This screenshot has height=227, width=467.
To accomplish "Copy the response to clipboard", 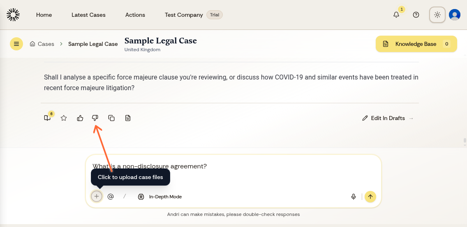I will pos(111,118).
